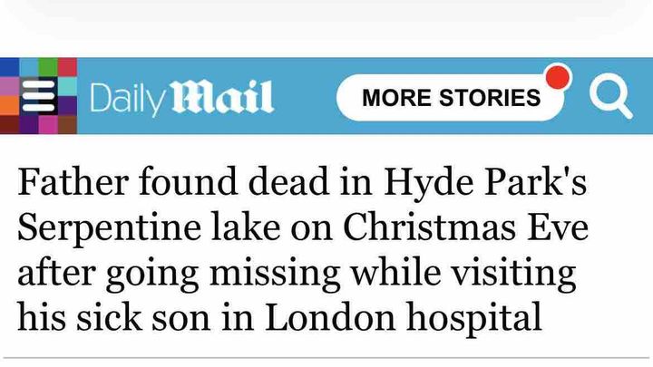Click the magenta tile in mosaic bottom row
The image size is (653, 367).
coord(45,125)
